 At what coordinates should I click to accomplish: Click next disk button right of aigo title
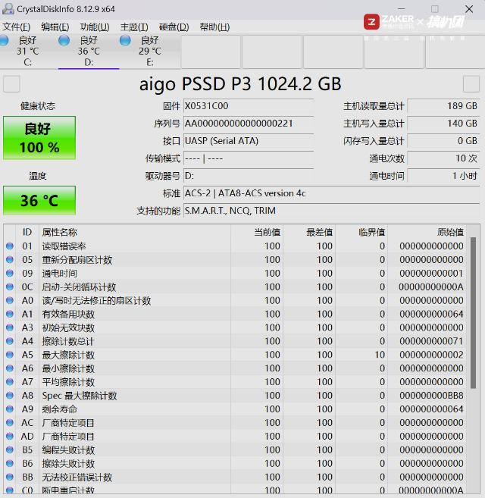click(x=471, y=84)
